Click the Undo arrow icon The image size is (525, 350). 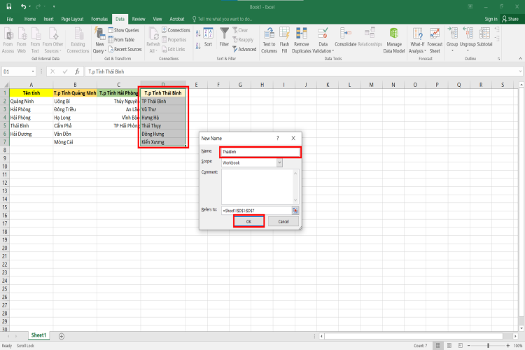23,7
